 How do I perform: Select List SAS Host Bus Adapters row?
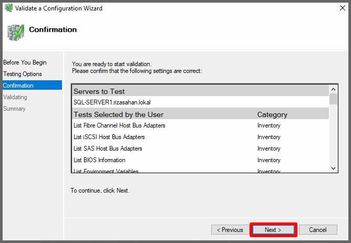coord(108,149)
